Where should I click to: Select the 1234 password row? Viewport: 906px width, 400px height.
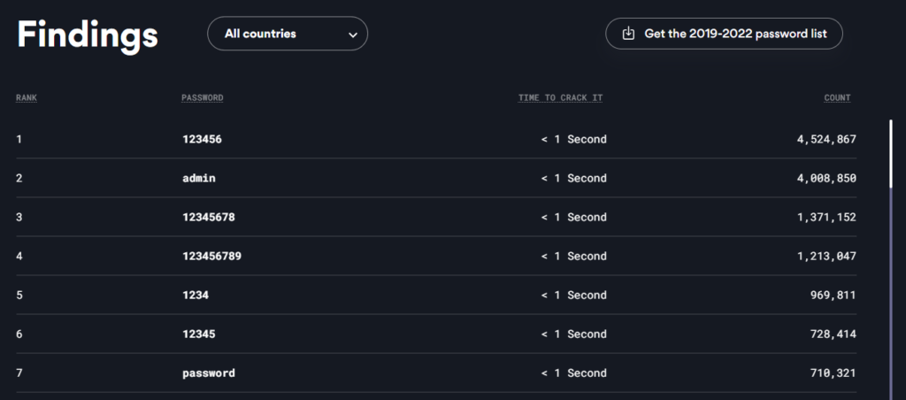(x=195, y=295)
